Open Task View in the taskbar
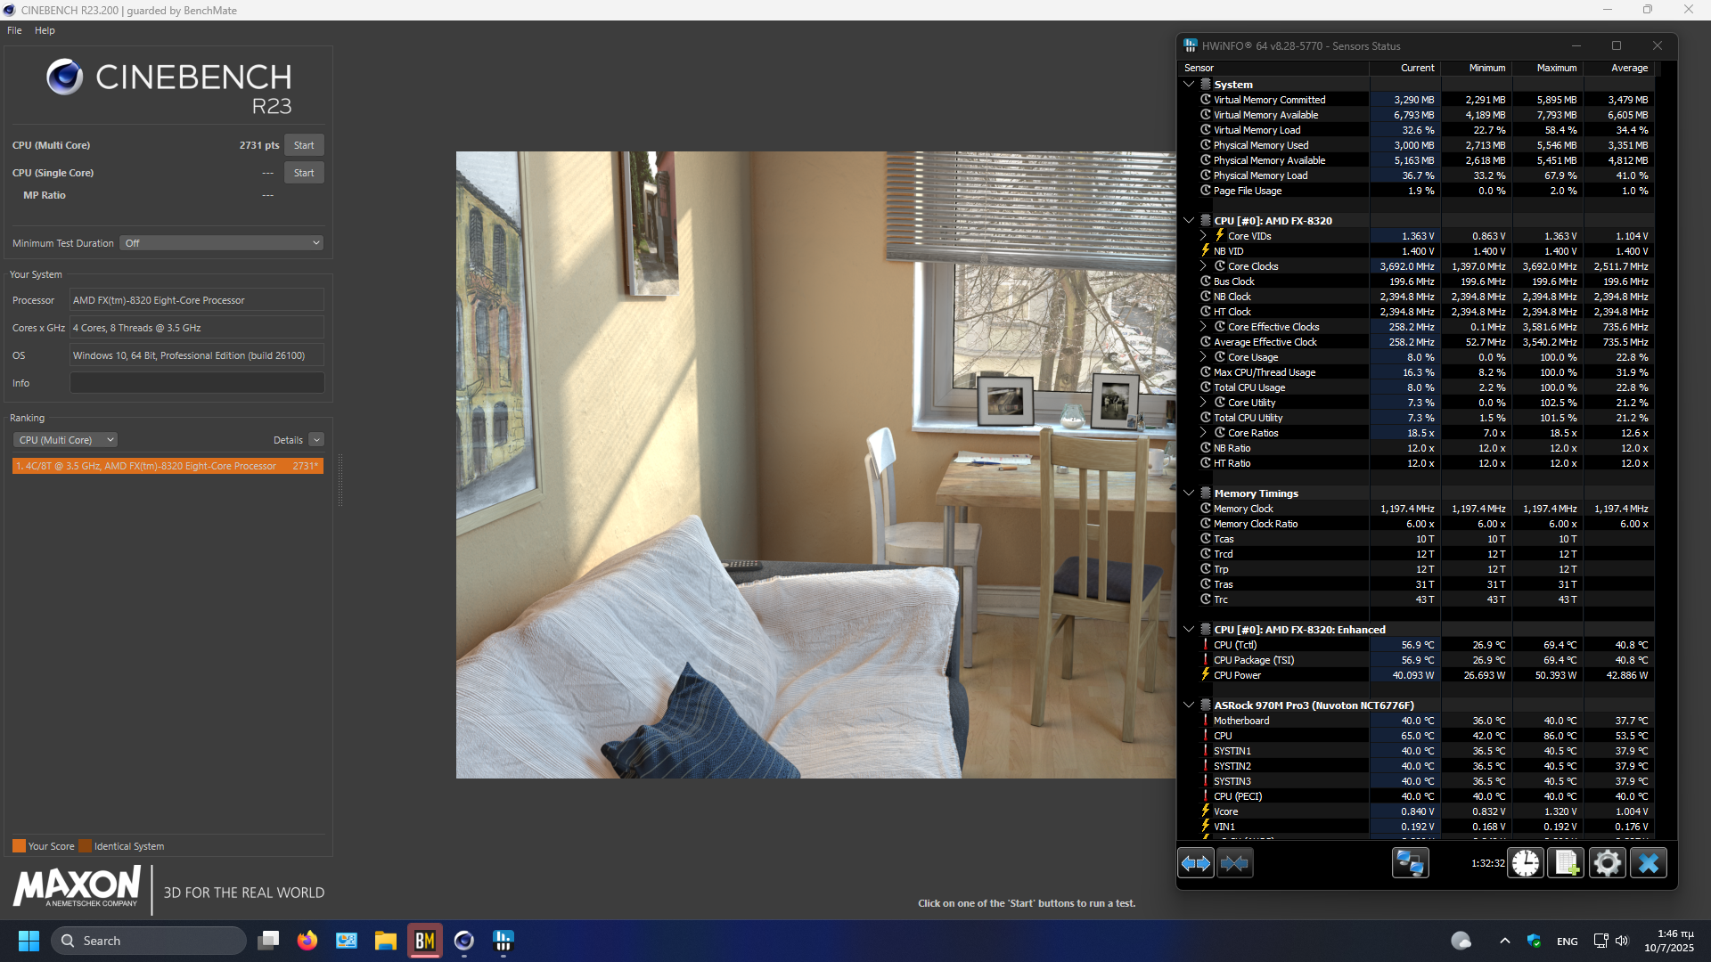The height and width of the screenshot is (962, 1711). [268, 941]
